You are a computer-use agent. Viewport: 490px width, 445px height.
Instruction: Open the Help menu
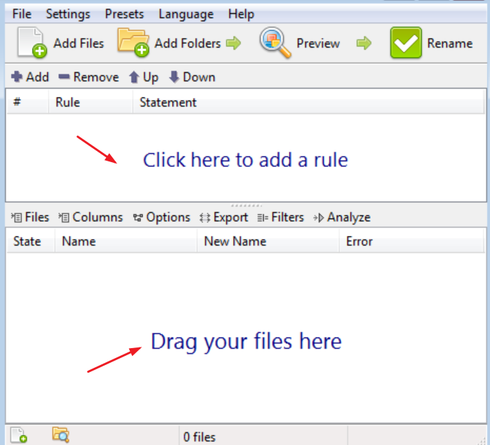pos(241,14)
